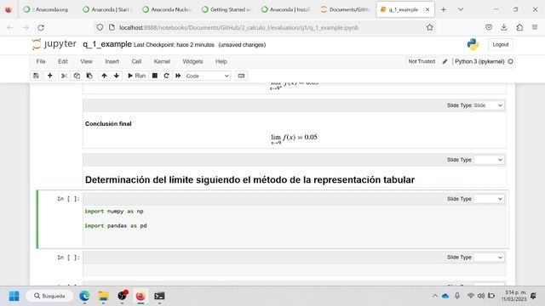Cut selected cells with the scissors icon
Viewport: 545px width, 306px height.
tap(64, 76)
